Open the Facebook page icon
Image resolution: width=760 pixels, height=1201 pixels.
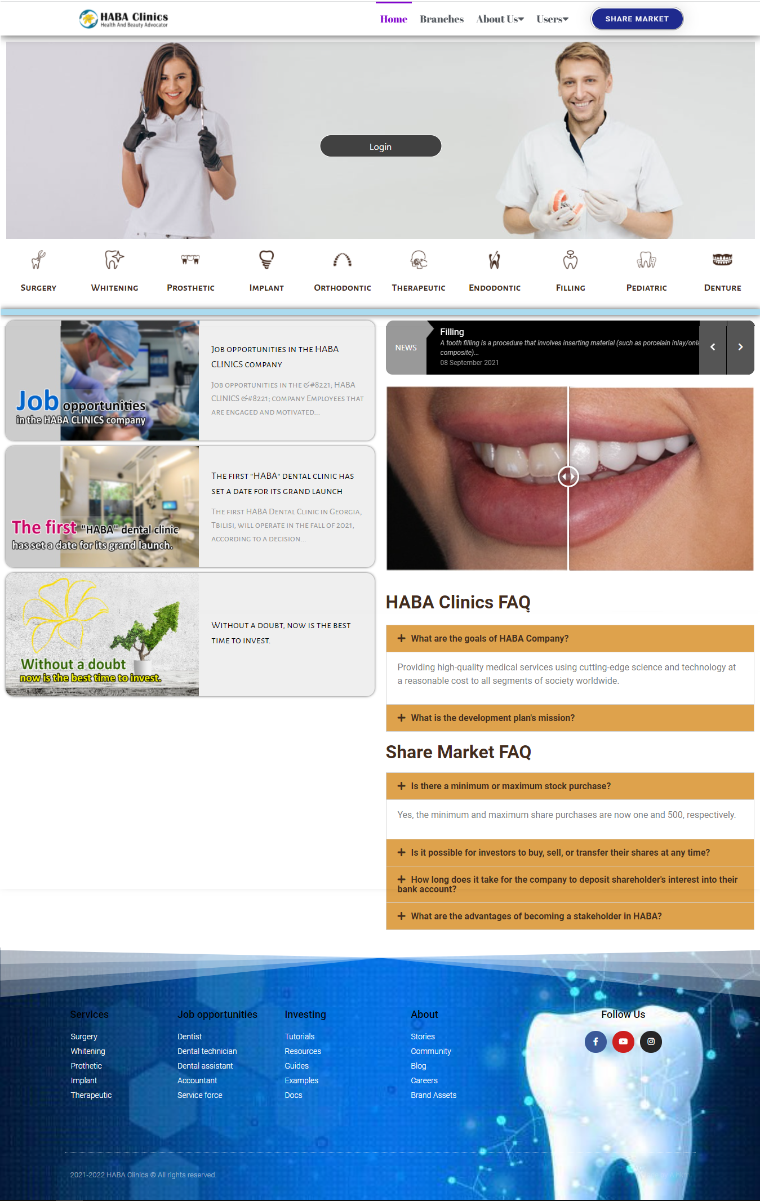(x=595, y=1042)
